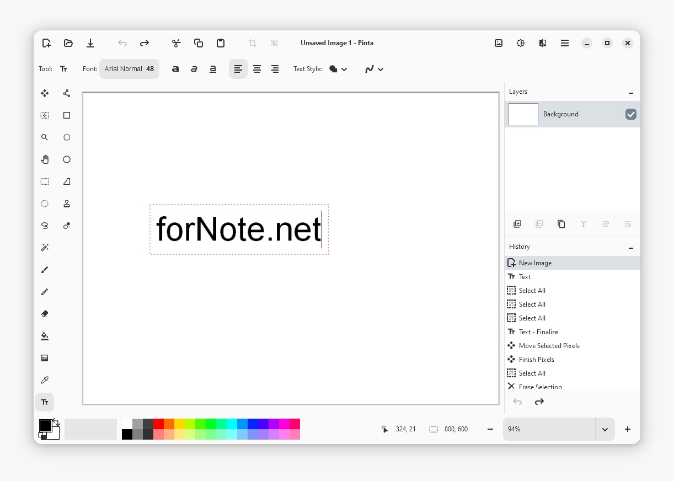674x481 pixels.
Task: Pick the Zoom magnifier tool
Action: click(x=45, y=137)
